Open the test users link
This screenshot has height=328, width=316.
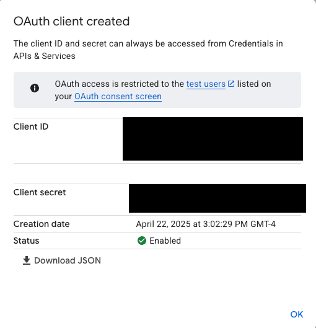pyautogui.click(x=206, y=84)
